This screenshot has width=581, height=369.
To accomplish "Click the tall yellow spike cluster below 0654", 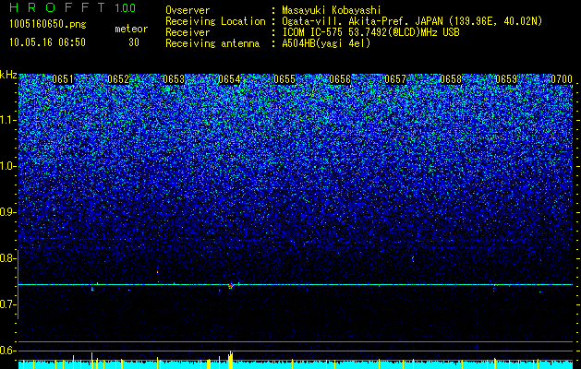I will 230,360.
